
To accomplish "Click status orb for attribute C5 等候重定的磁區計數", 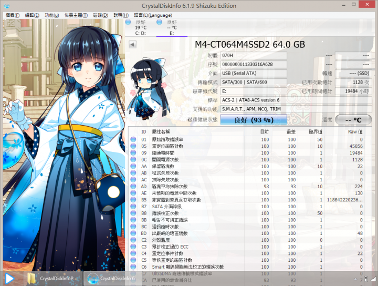I will [x=133, y=260].
